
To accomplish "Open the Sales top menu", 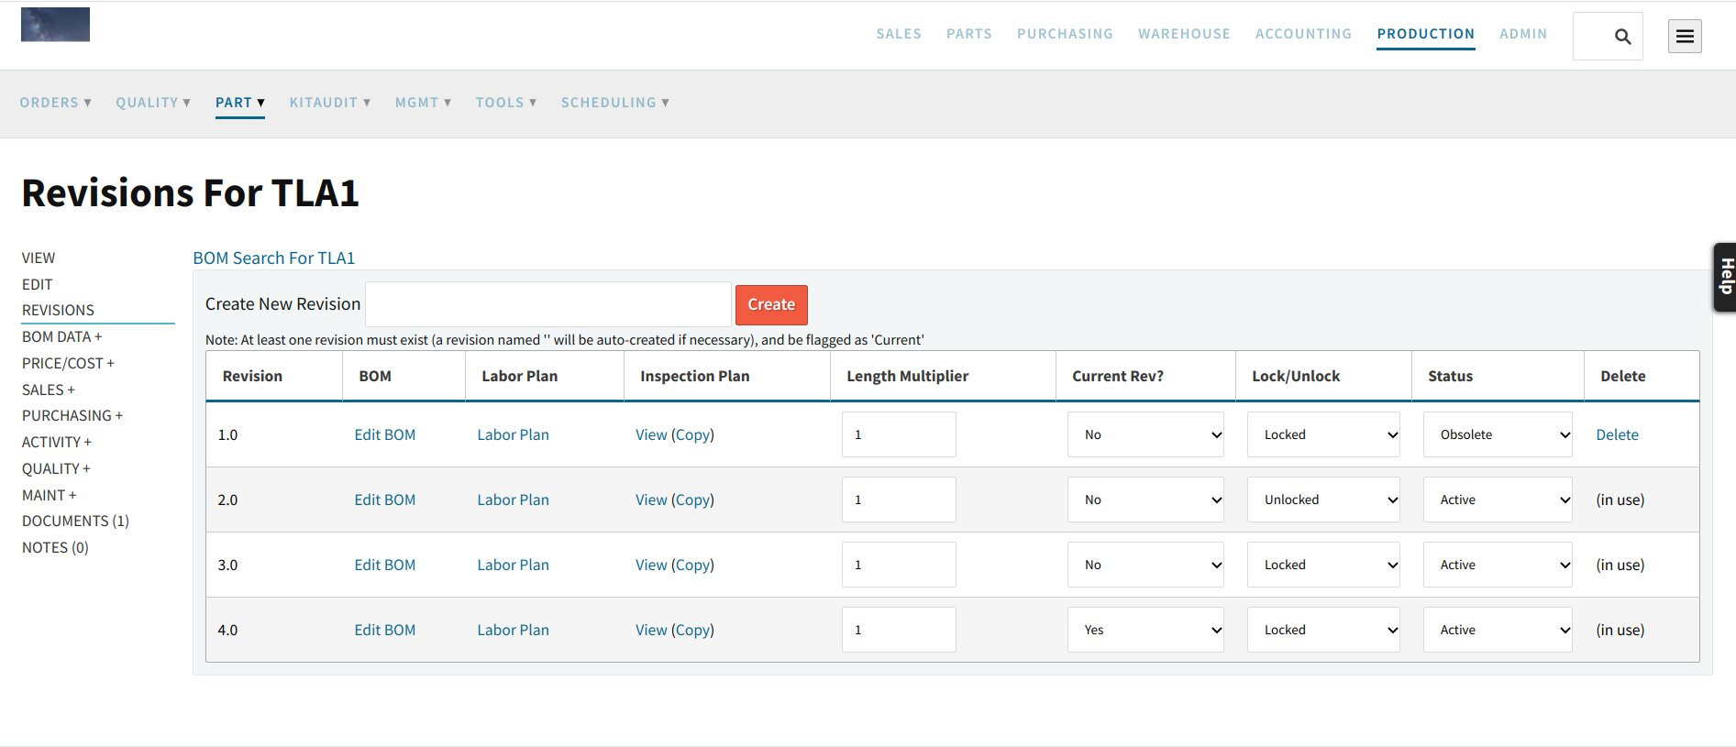I will coord(899,34).
